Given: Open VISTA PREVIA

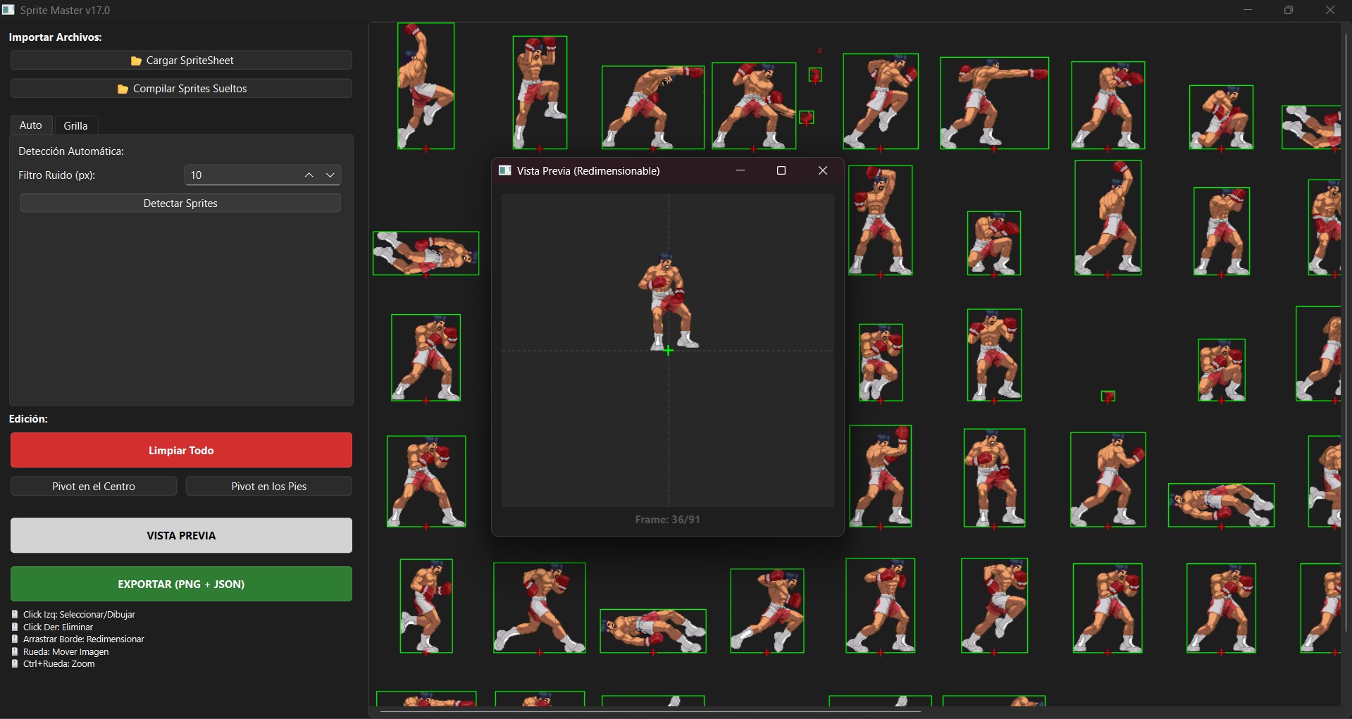Looking at the screenshot, I should (181, 536).
